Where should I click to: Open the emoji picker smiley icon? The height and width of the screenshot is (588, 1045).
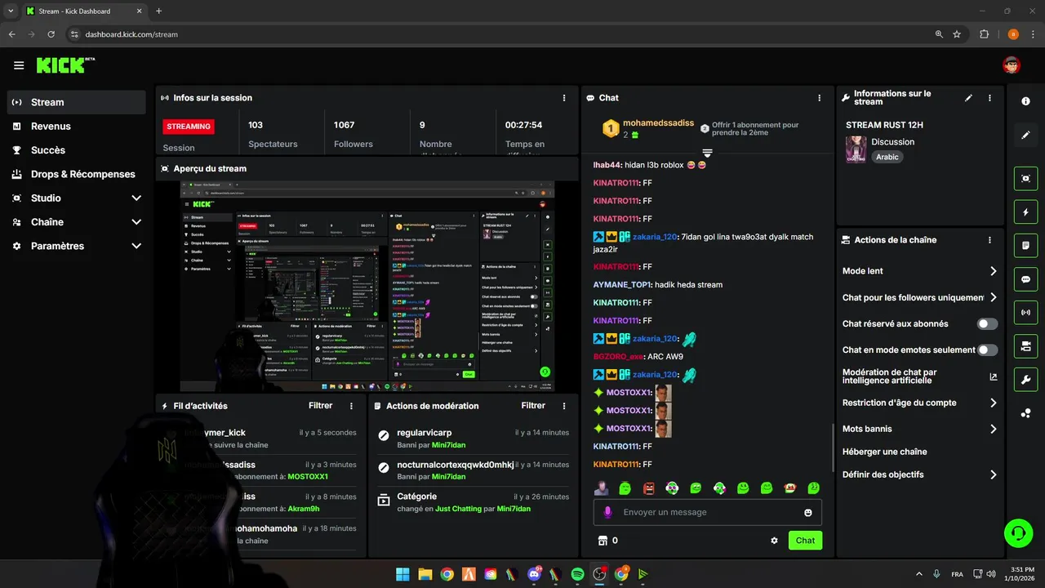[808, 512]
